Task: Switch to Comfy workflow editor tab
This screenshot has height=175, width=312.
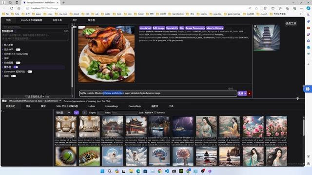Action: click(x=31, y=20)
